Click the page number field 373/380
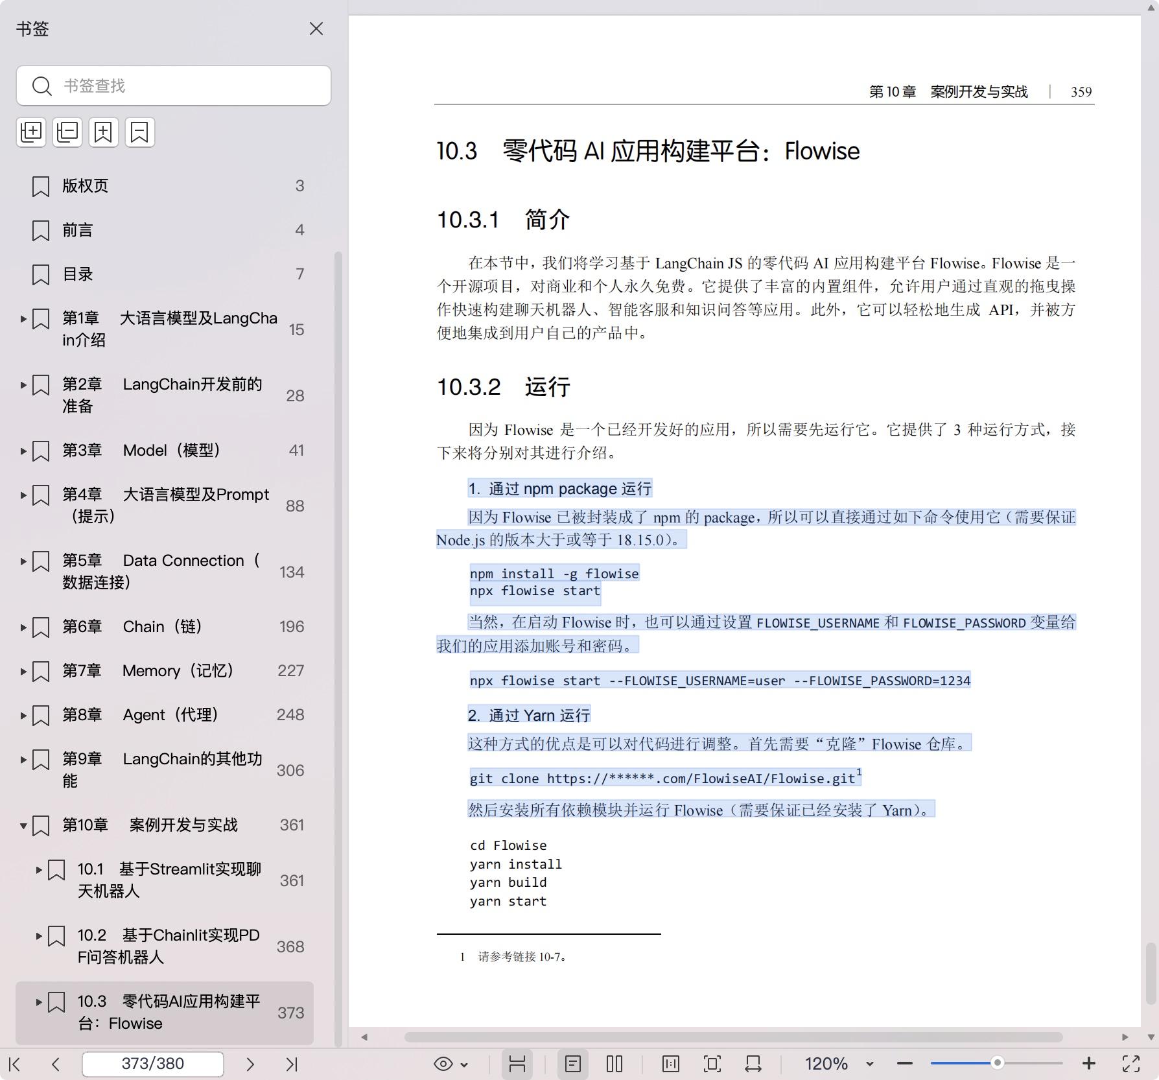 click(x=153, y=1064)
